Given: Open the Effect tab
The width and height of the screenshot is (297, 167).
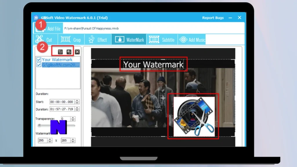Looking at the screenshot, I should [x=98, y=39].
